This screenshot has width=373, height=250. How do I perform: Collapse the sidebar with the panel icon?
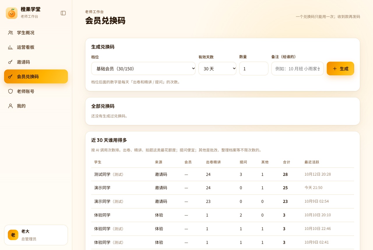click(63, 13)
